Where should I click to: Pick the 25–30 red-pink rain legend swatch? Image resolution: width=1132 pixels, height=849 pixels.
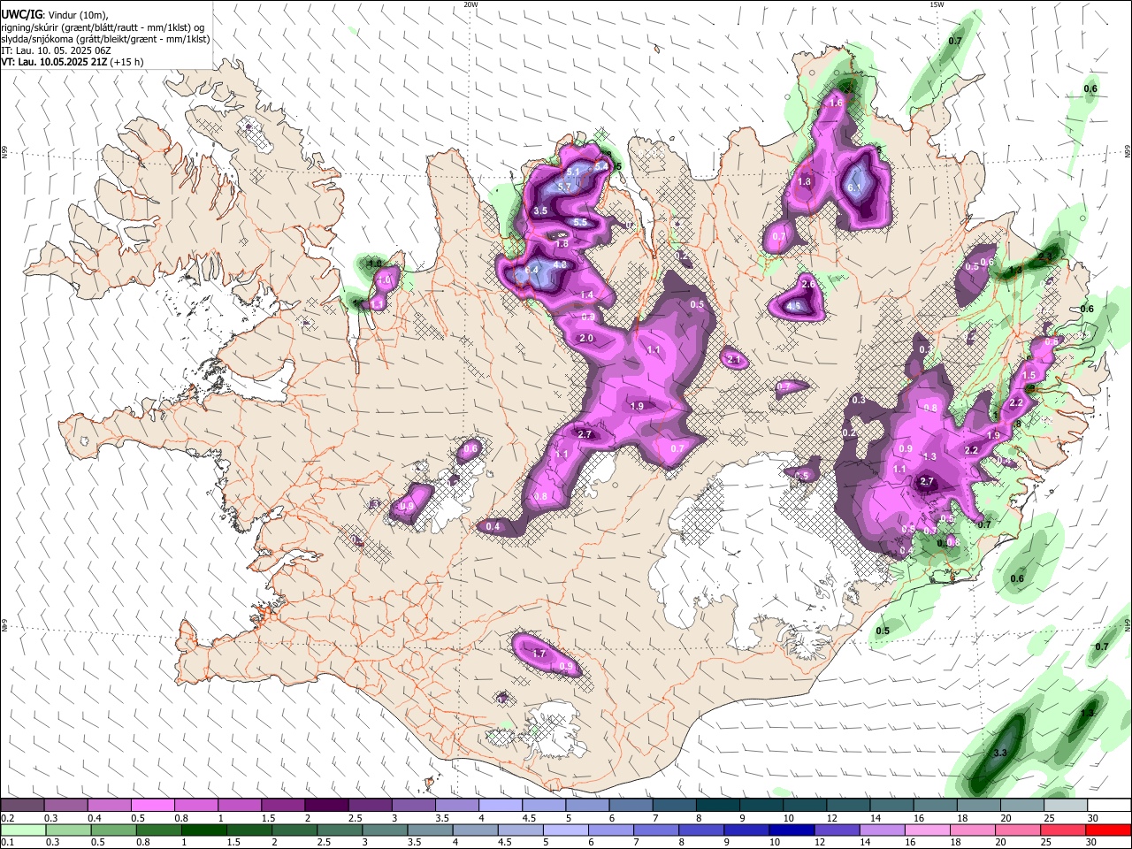pyautogui.click(x=1064, y=830)
